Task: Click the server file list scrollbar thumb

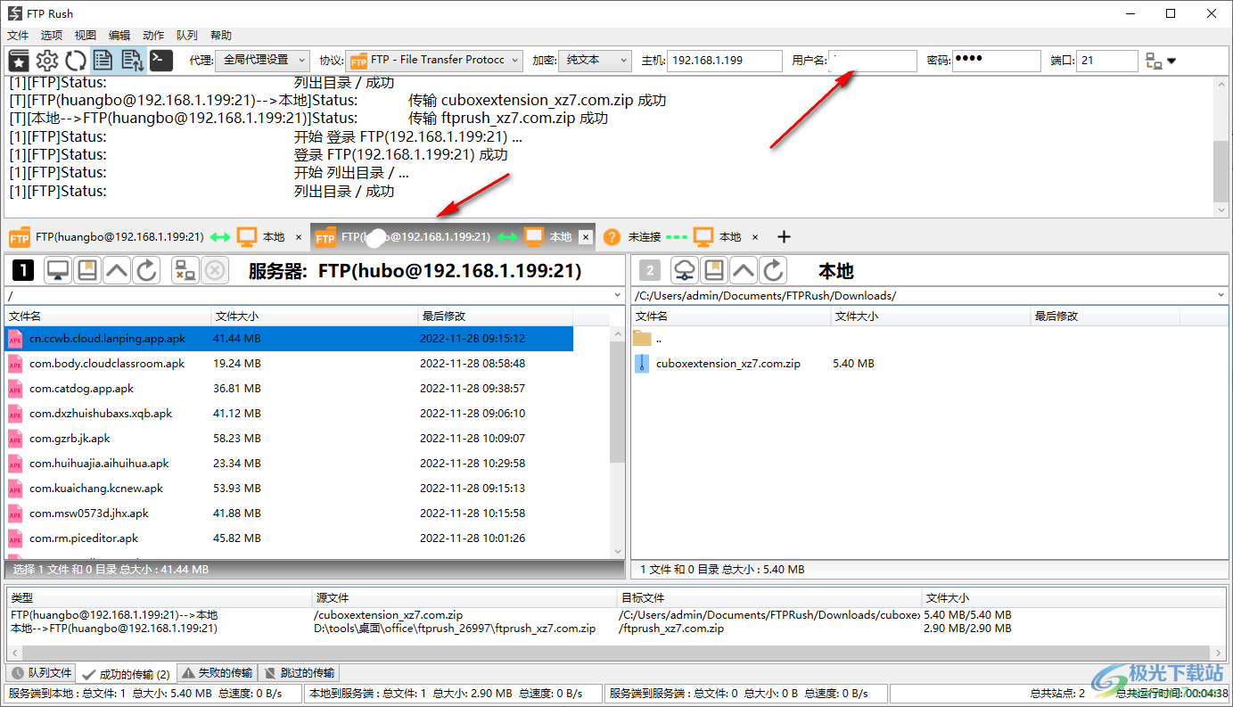Action: pyautogui.click(x=617, y=401)
